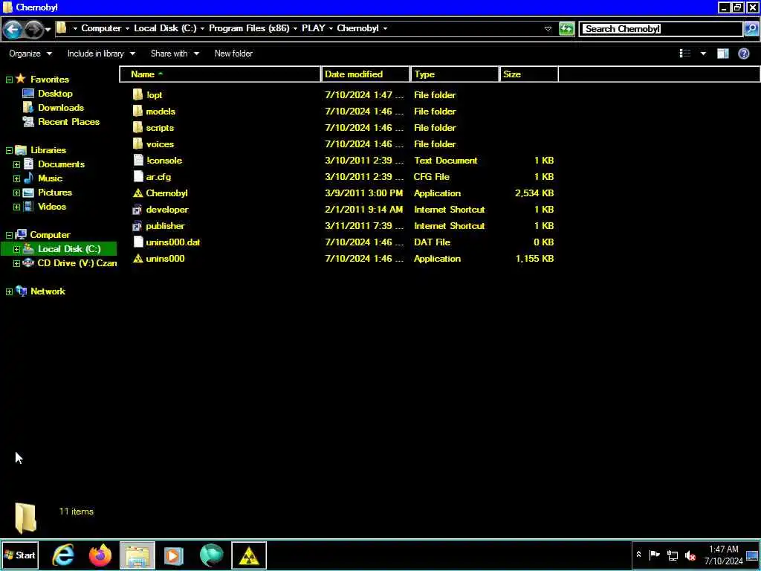Collapse the Computer tree group
Image resolution: width=761 pixels, height=571 pixels.
pyautogui.click(x=9, y=235)
